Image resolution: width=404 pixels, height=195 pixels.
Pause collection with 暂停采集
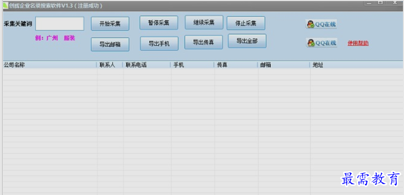point(159,23)
